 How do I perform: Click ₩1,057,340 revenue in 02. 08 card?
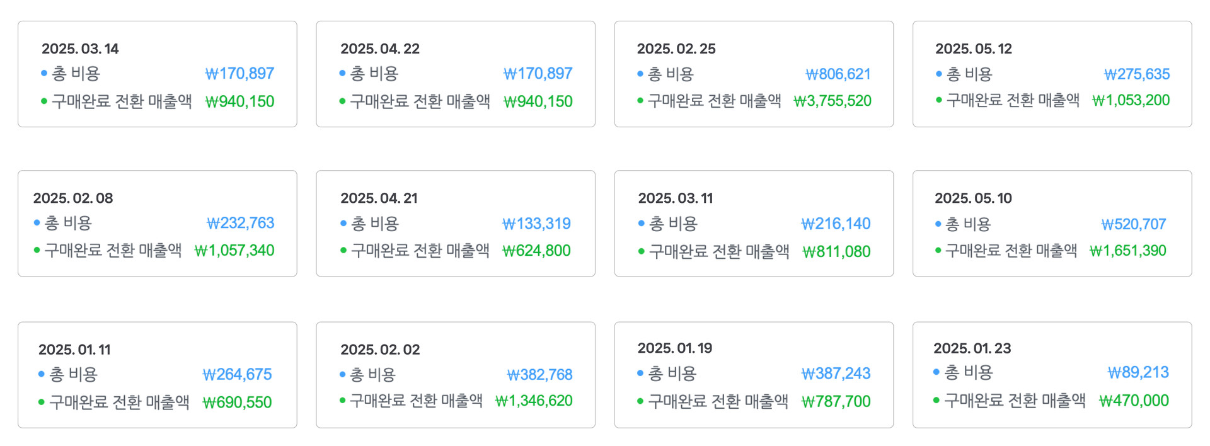pyautogui.click(x=234, y=250)
